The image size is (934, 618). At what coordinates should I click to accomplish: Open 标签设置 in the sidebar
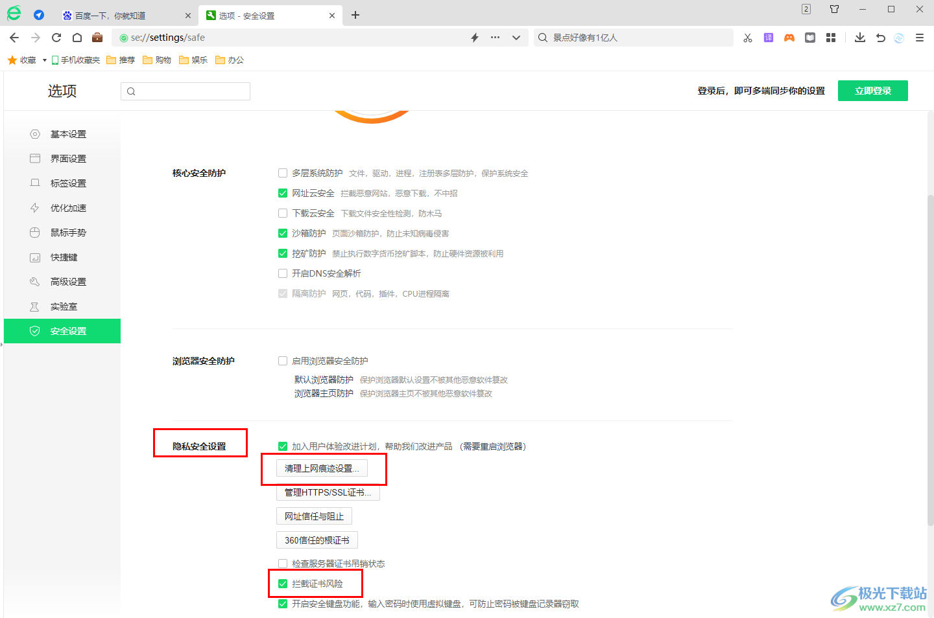(62, 183)
